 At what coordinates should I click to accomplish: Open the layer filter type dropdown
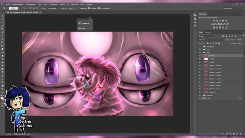[207, 36]
